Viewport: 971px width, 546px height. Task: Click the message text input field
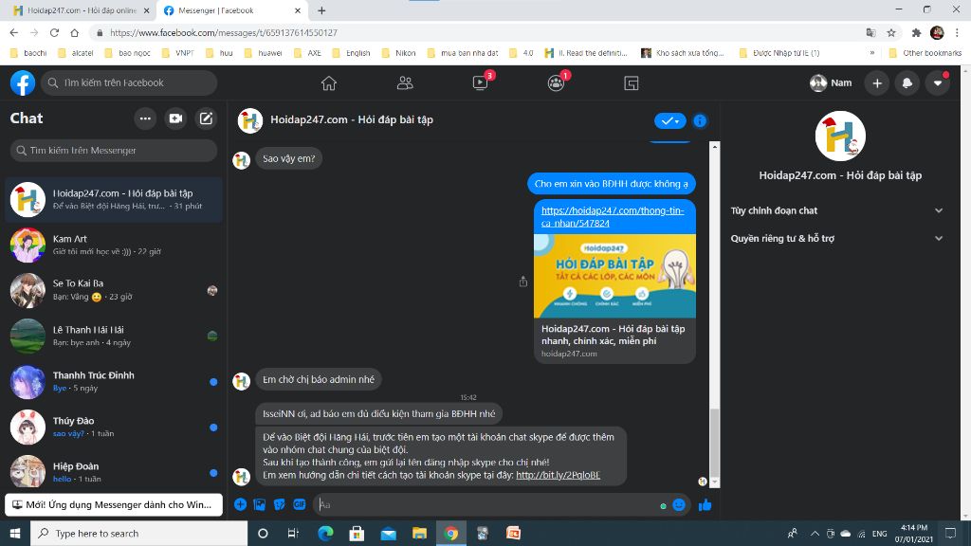point(486,504)
